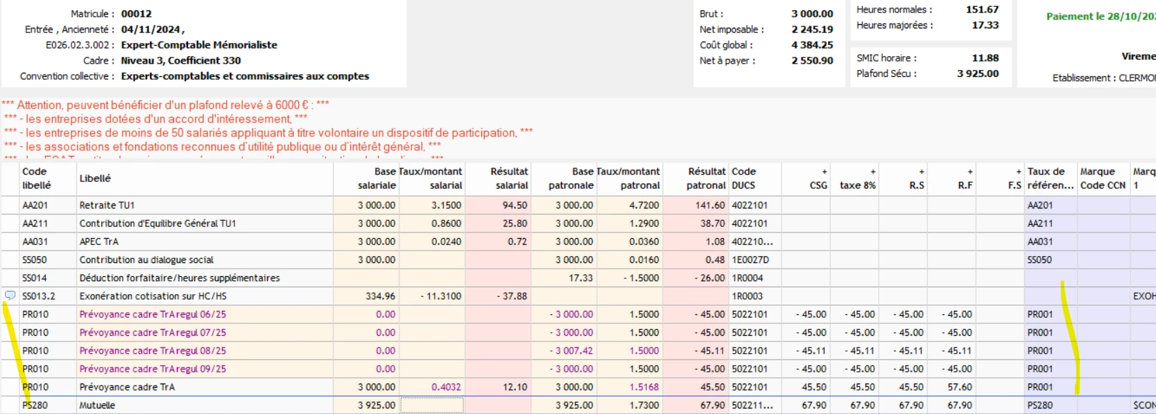
Task: Click the -11.3100 salarial rate cell
Action: point(441,296)
